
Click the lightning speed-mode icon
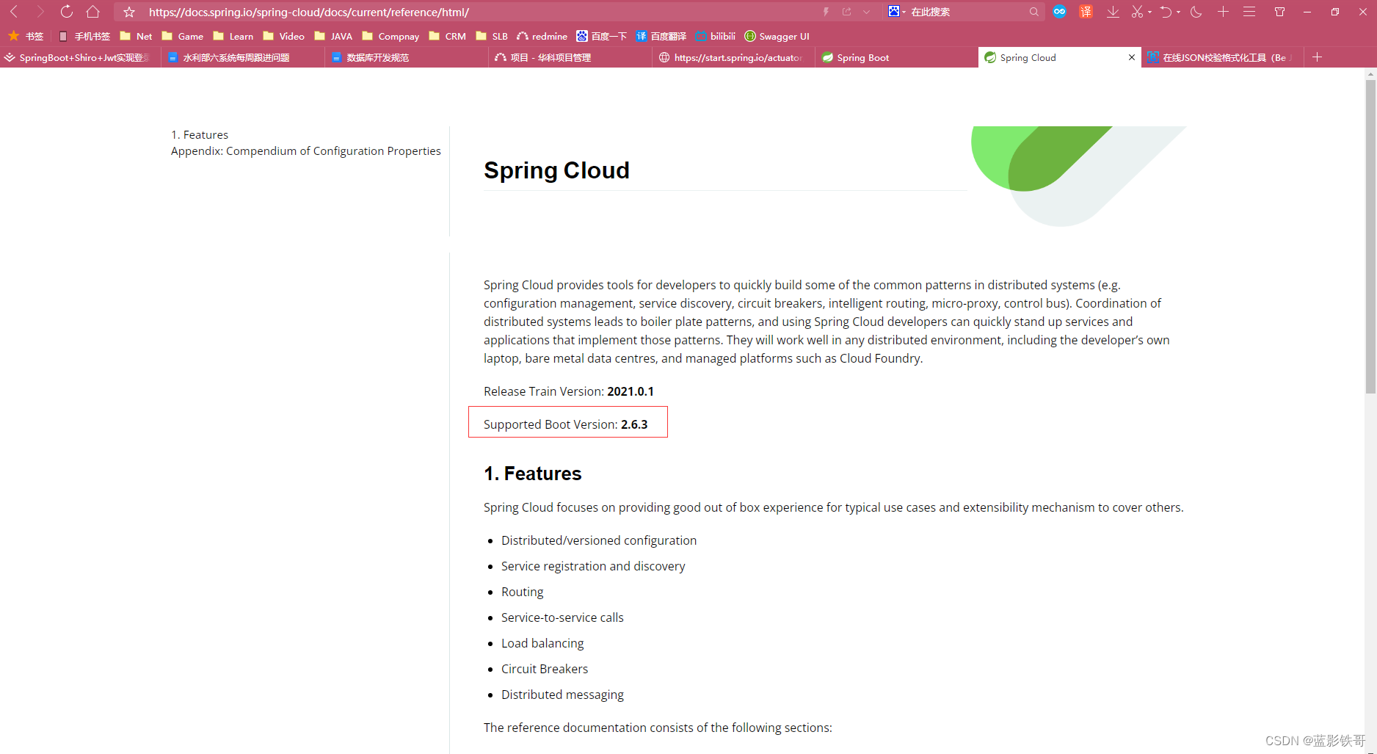coord(826,12)
